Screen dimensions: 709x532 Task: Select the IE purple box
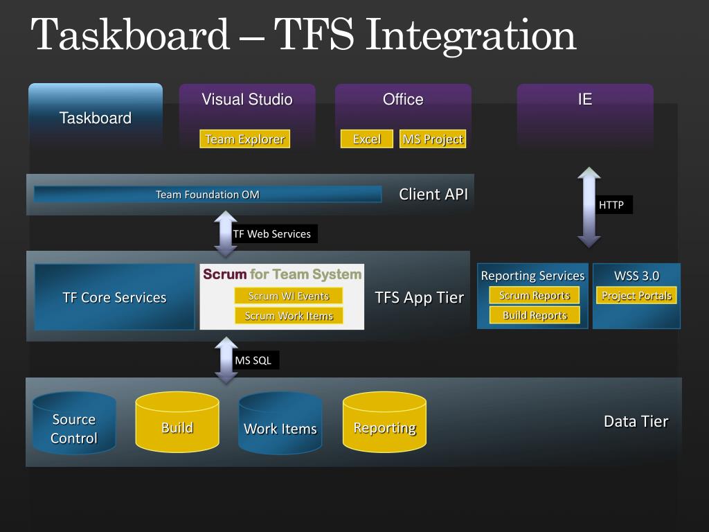tap(585, 116)
